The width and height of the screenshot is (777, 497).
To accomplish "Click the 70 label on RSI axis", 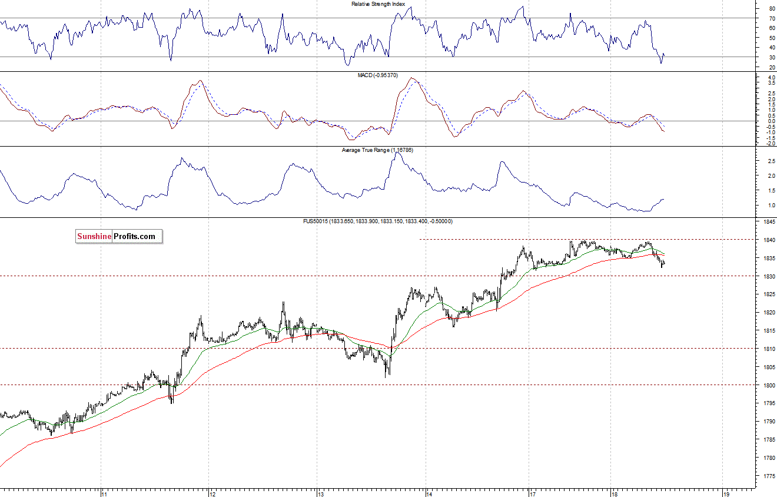I will tap(772, 18).
